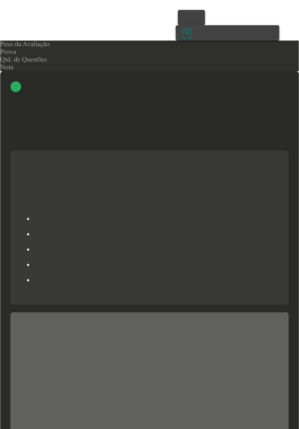
Task: Pick the fourth bullet option
Action: [28, 265]
